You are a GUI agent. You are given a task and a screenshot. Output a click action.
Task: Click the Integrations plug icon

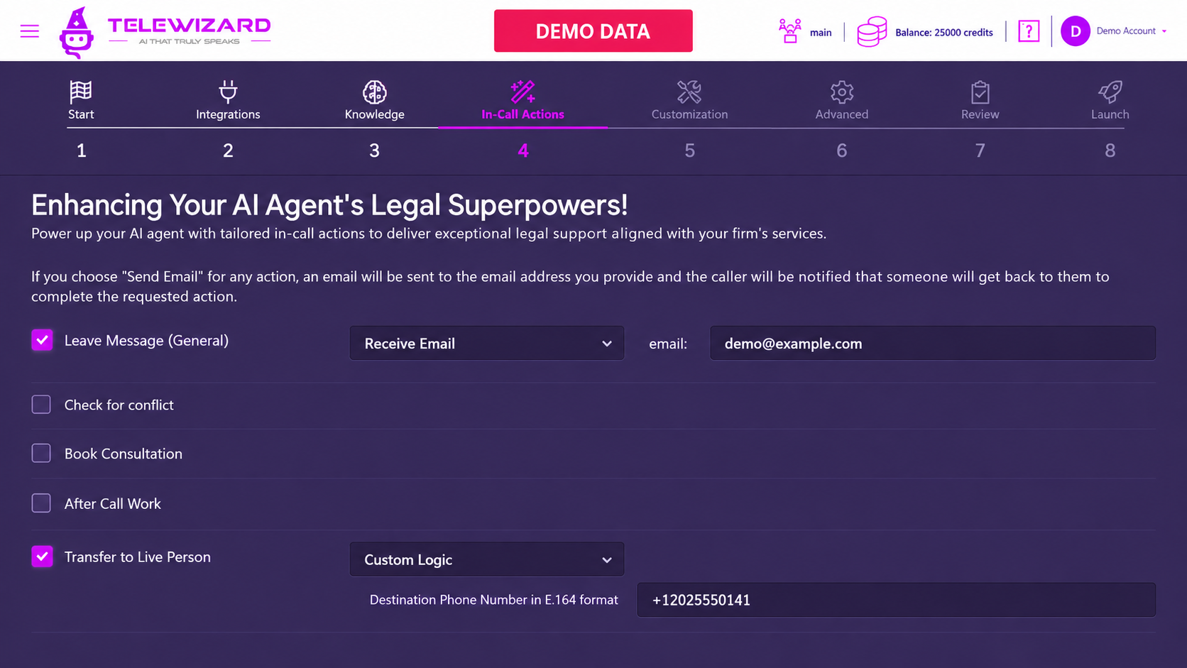[x=228, y=92]
